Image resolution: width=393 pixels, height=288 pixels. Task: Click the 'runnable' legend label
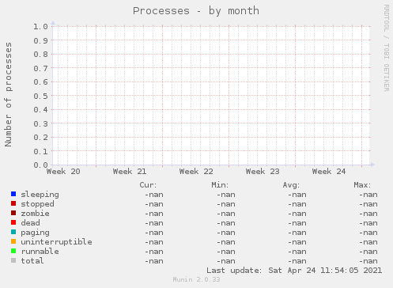point(40,252)
